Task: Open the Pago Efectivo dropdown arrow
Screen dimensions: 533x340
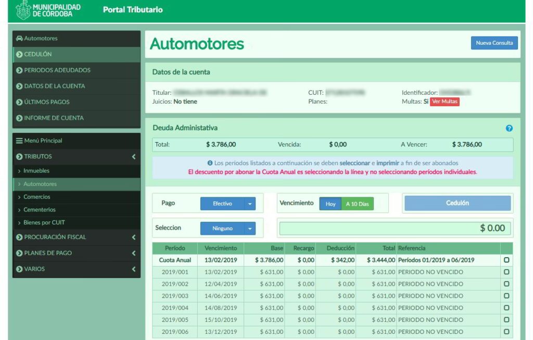Action: [x=250, y=204]
